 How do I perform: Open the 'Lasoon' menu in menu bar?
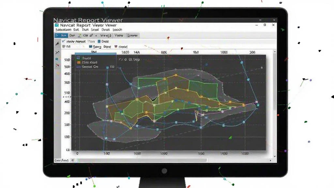[x=117, y=30]
